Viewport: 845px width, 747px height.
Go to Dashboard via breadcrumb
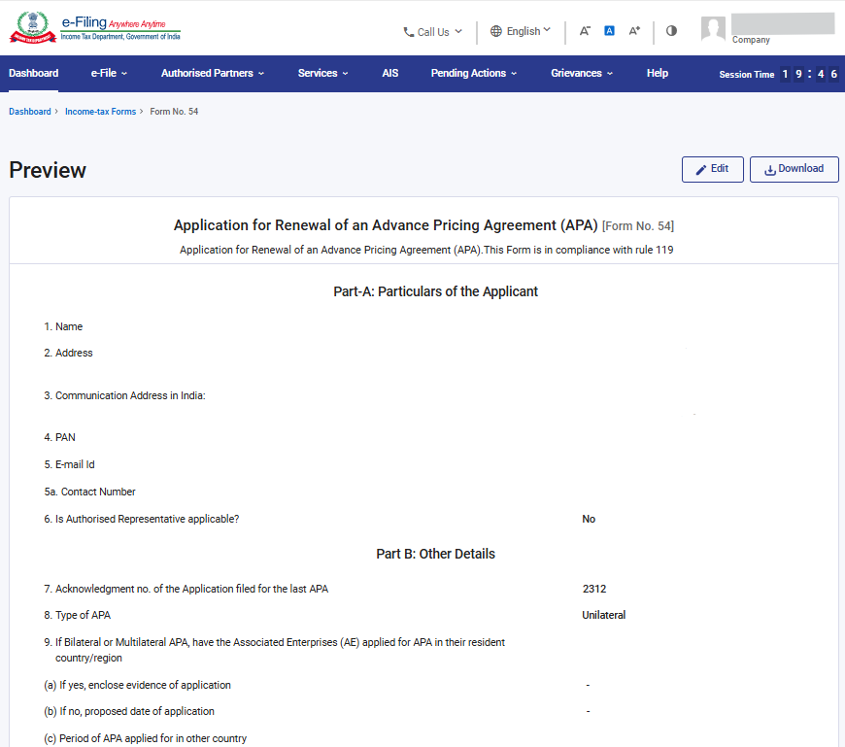tap(29, 111)
